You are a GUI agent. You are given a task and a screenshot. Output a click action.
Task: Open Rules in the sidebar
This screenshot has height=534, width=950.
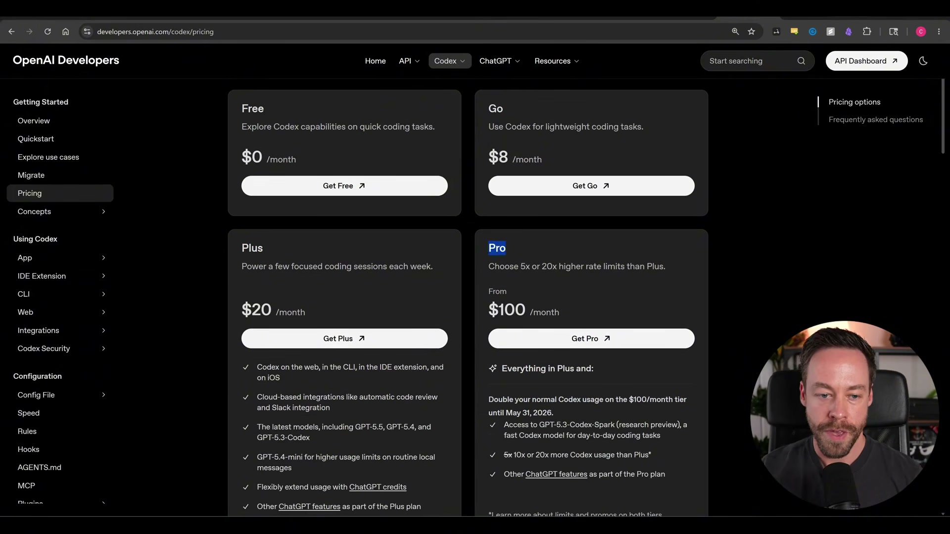click(27, 431)
